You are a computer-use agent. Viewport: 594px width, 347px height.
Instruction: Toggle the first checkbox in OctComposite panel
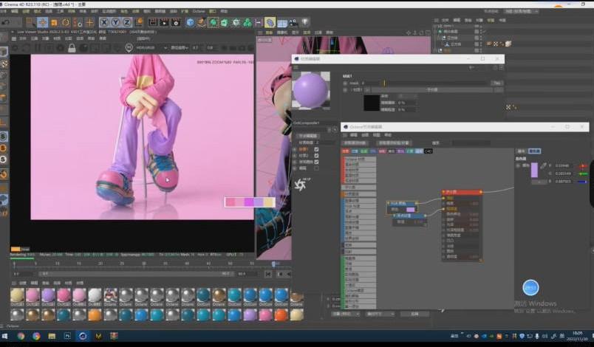(x=317, y=149)
